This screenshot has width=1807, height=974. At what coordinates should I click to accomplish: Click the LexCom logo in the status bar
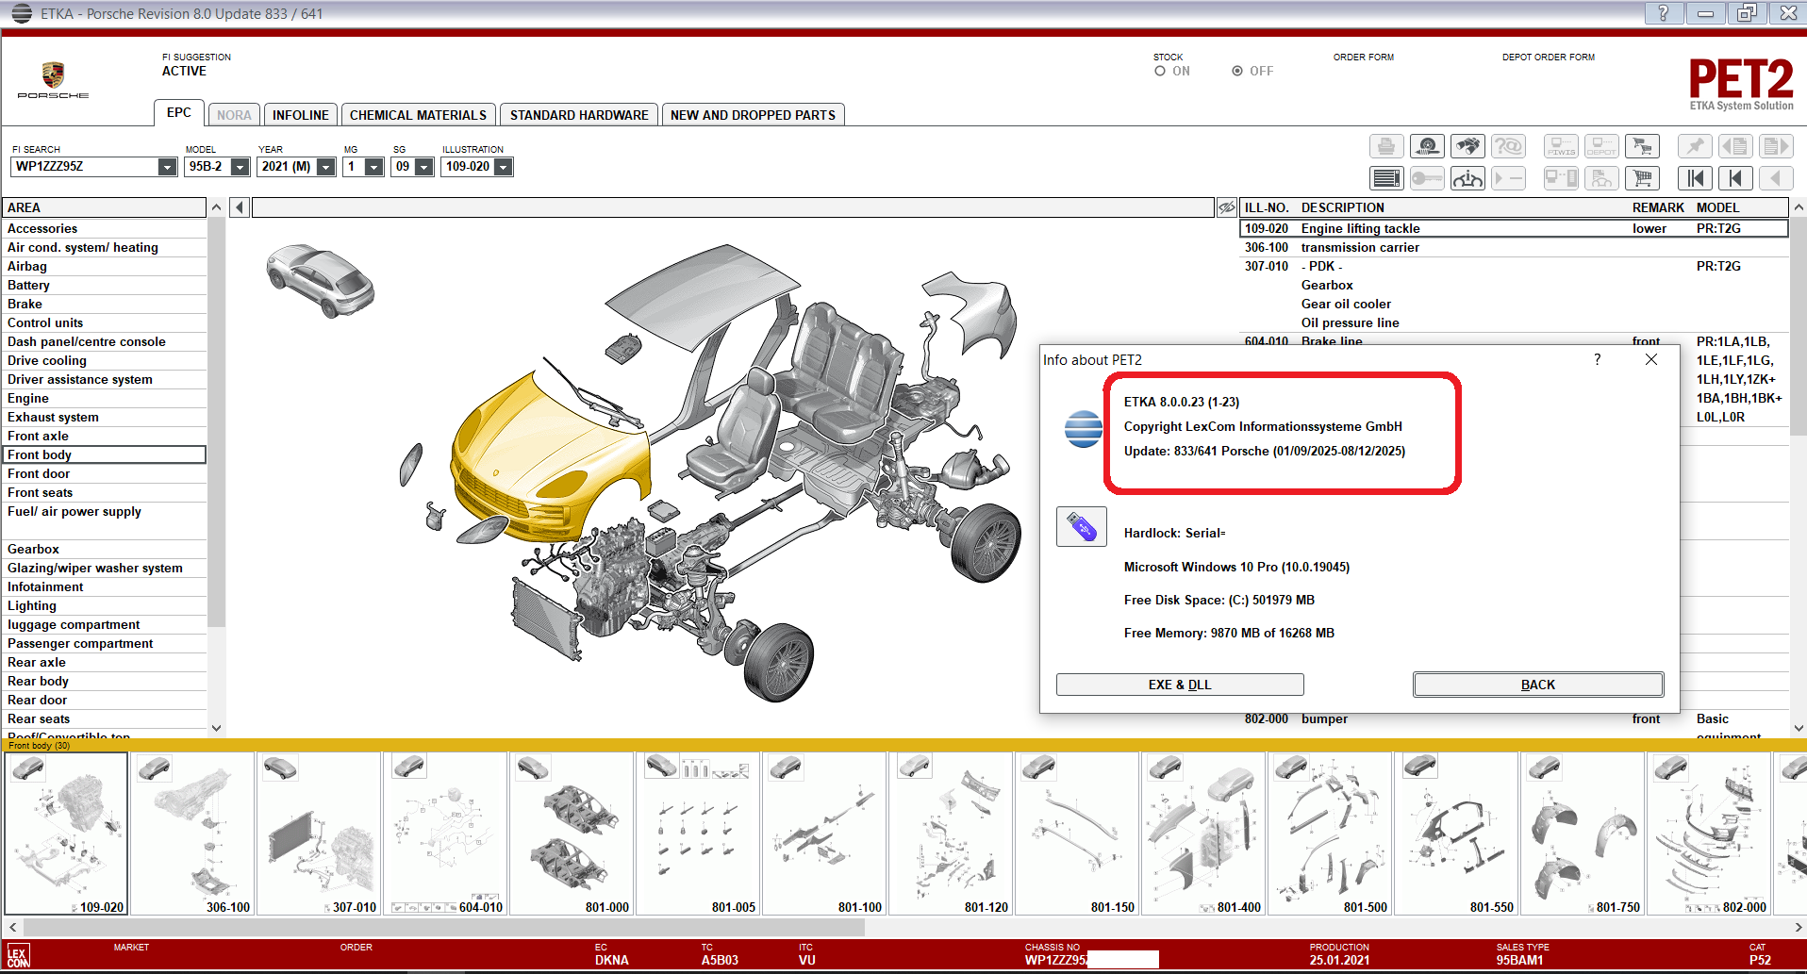pos(18,955)
